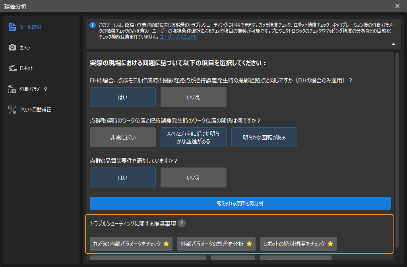Click the vertical scrollbar of the questionnaire panel
This screenshot has width=407, height=267.
click(x=397, y=150)
